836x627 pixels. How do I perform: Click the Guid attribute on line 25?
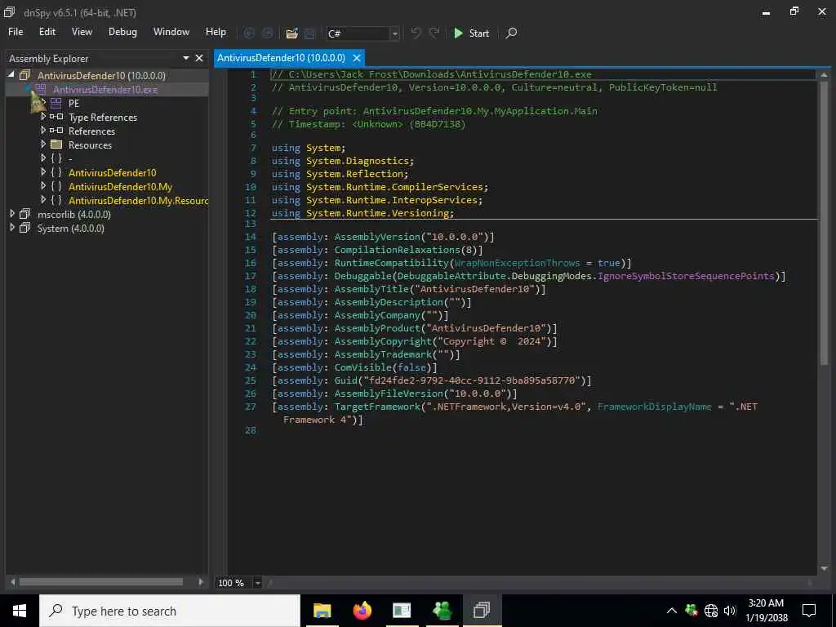[x=345, y=380]
